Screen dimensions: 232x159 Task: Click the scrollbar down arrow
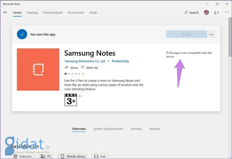click(230, 157)
